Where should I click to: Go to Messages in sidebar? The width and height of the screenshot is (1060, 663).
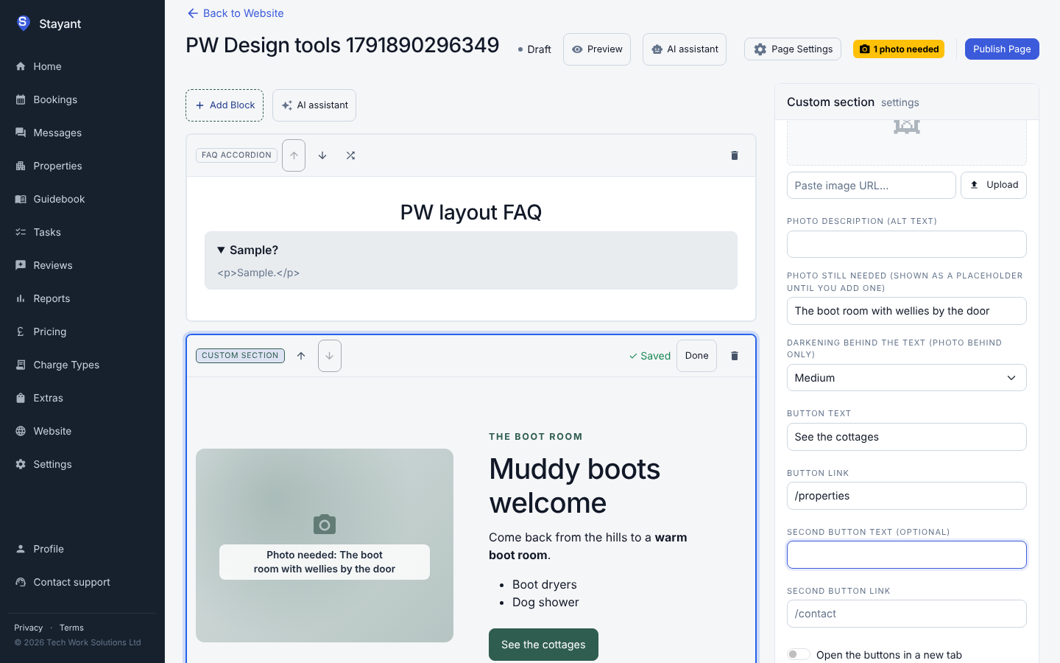coord(82,133)
